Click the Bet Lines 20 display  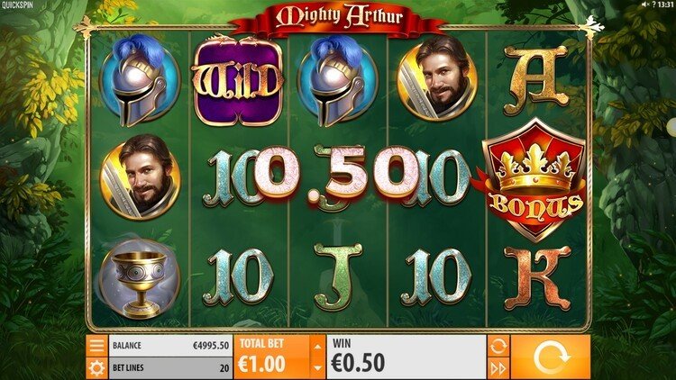click(x=170, y=368)
